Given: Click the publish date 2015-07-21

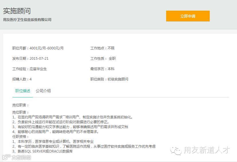Looking at the screenshot, I should click(x=39, y=59).
